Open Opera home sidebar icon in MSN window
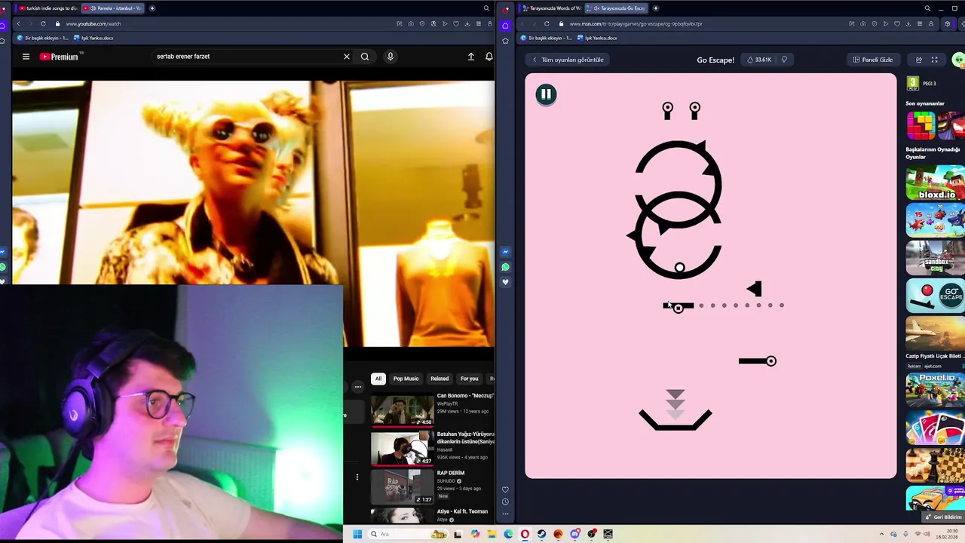965x543 pixels. pos(505,26)
